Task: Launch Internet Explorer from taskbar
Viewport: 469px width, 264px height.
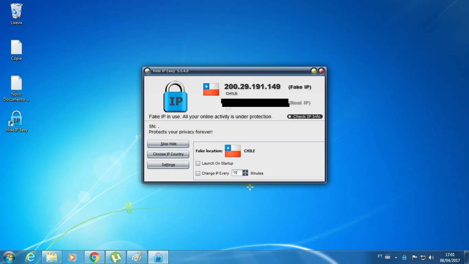Action: point(31,257)
